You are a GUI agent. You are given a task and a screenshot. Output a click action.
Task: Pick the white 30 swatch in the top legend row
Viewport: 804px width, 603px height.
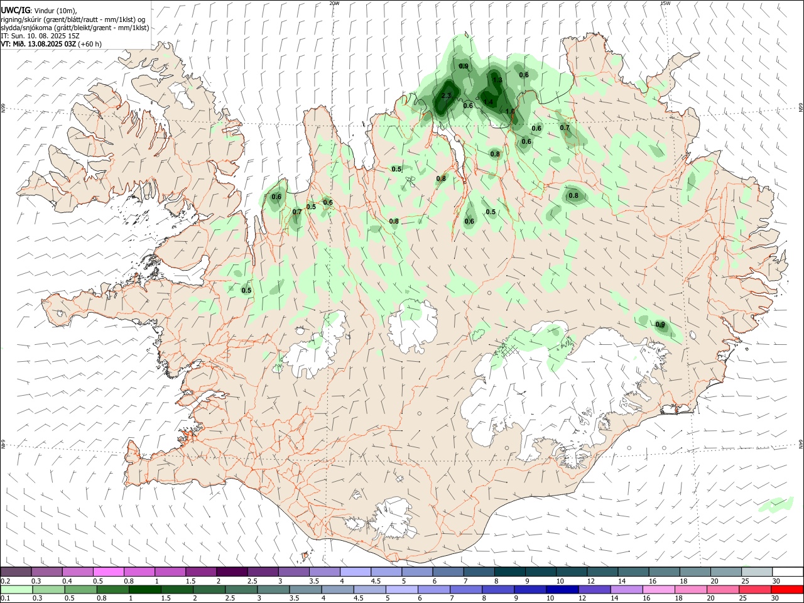pos(787,572)
